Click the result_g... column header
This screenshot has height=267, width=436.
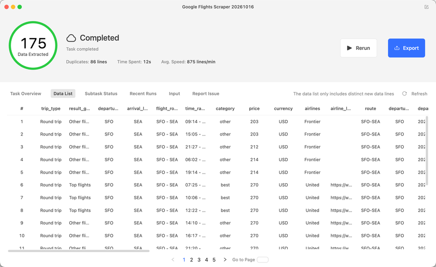79,108
